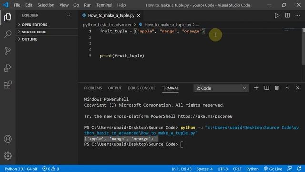305x172 pixels.
Task: Open Explorer Views and More Actions ellipsis
Action: click(x=69, y=15)
